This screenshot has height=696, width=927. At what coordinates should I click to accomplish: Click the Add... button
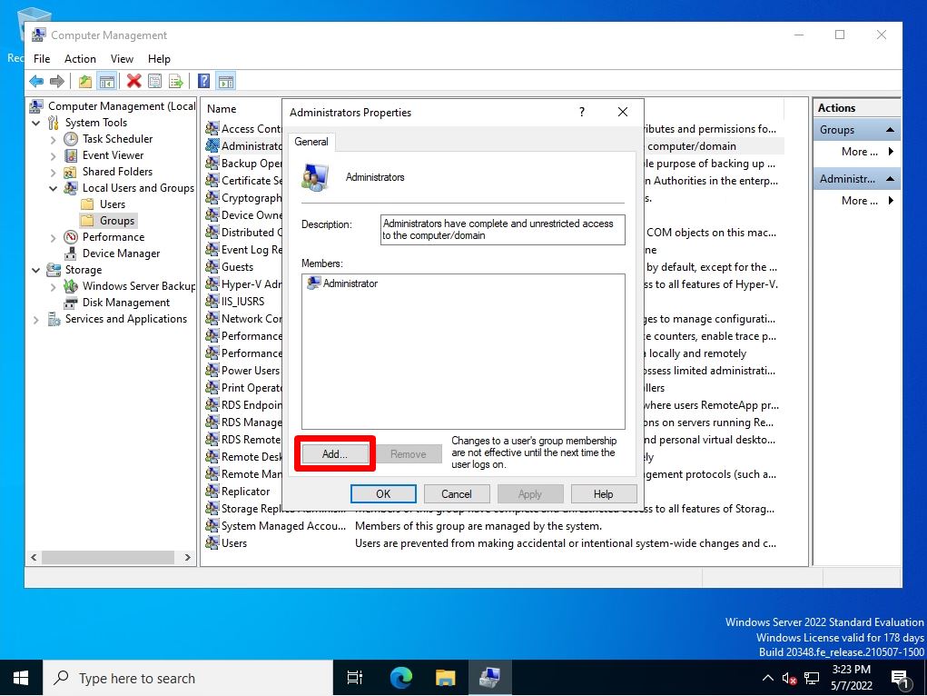[x=335, y=454]
